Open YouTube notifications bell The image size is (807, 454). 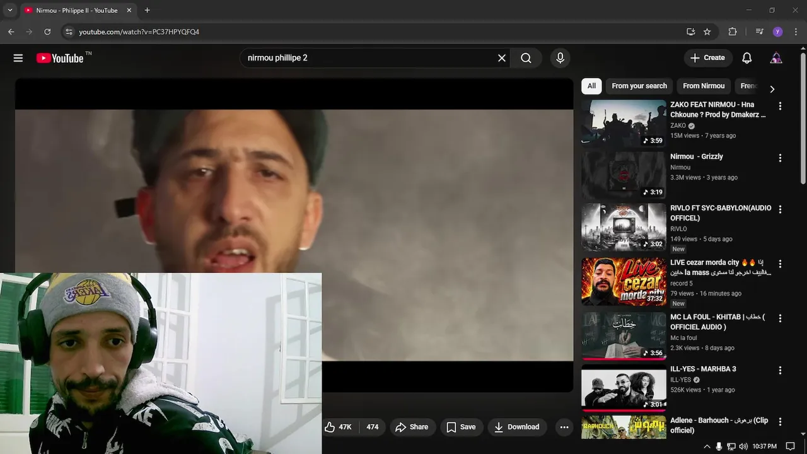point(746,58)
